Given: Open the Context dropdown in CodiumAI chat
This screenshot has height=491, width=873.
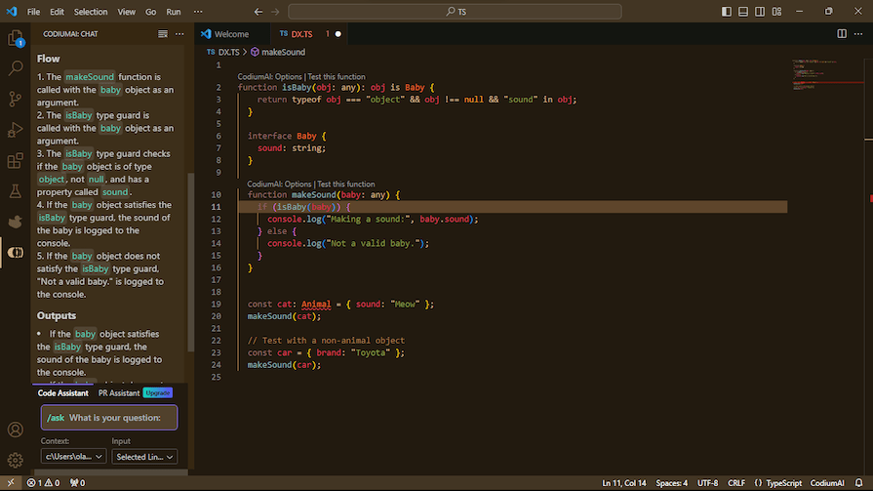Looking at the screenshot, I should [x=73, y=456].
